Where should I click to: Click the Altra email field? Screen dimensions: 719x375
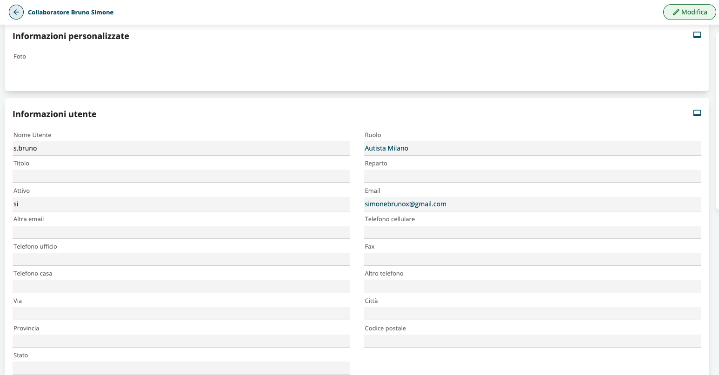[x=181, y=232]
